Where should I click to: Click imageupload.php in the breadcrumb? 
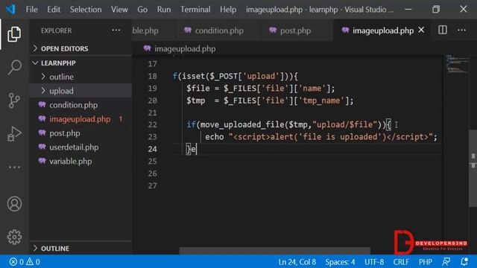(185, 48)
